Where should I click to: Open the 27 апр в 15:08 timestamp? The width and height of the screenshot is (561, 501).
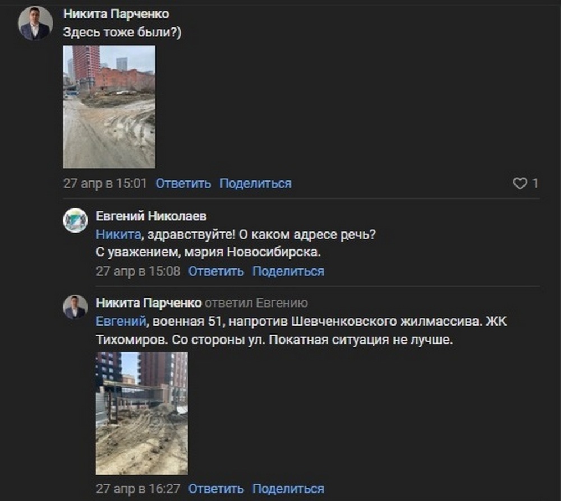click(138, 271)
